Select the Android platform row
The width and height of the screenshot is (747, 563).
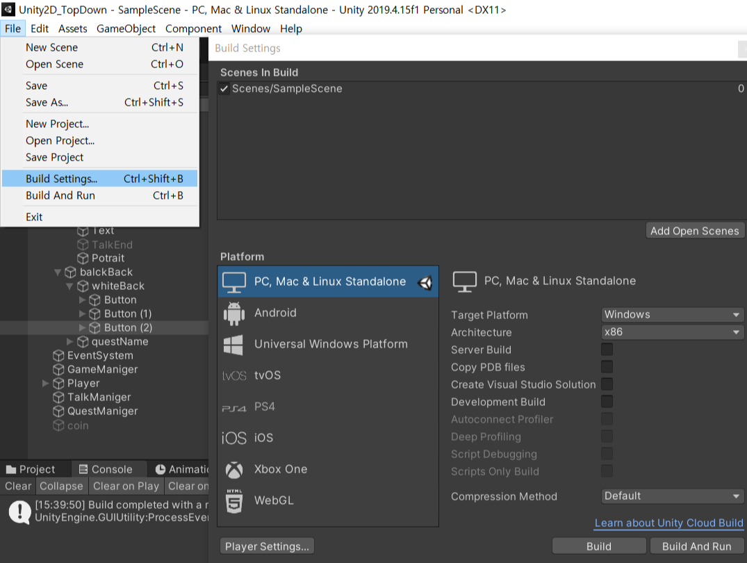coord(328,313)
